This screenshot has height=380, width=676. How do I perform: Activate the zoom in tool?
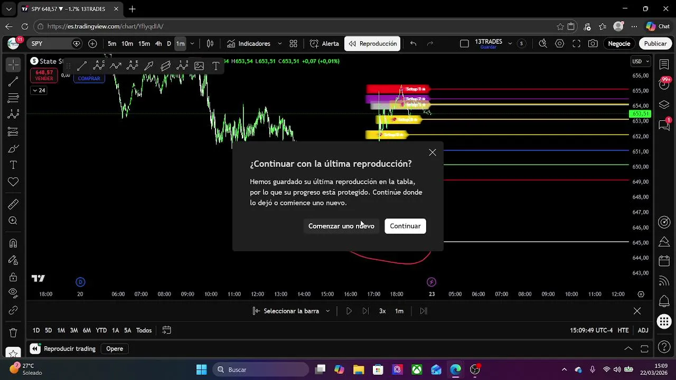tap(13, 221)
